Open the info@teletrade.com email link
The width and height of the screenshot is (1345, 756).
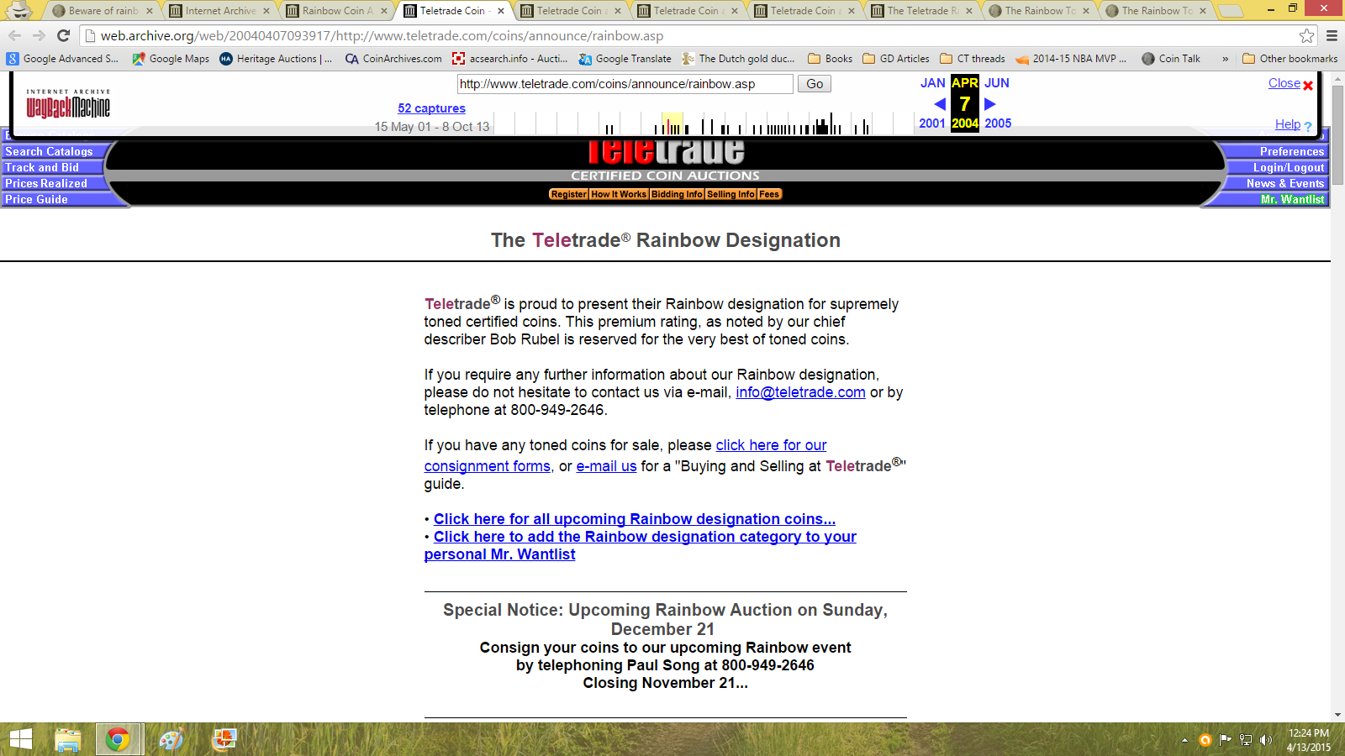[800, 392]
